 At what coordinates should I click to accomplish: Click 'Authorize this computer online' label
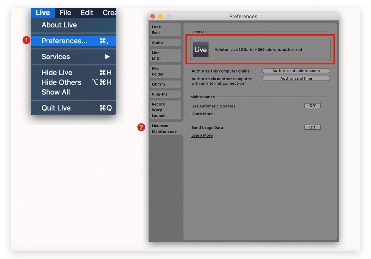coord(220,71)
